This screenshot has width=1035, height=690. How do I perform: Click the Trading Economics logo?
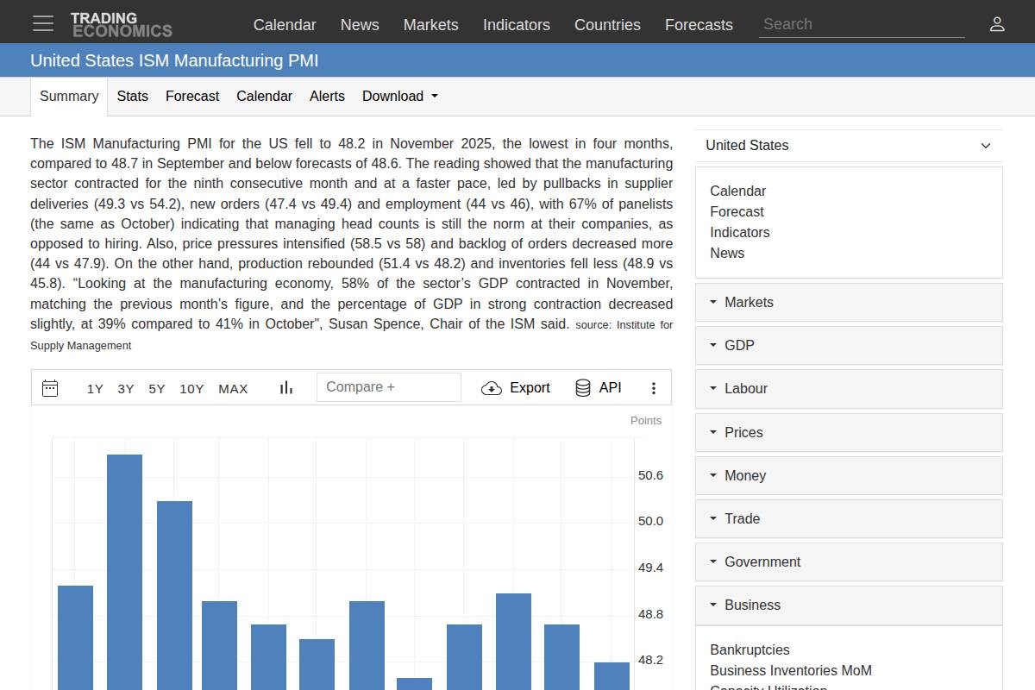tap(121, 22)
